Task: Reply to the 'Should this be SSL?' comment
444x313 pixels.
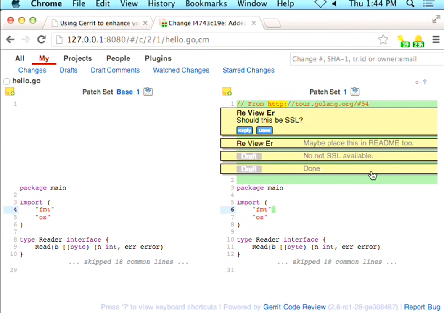Action: tap(244, 130)
